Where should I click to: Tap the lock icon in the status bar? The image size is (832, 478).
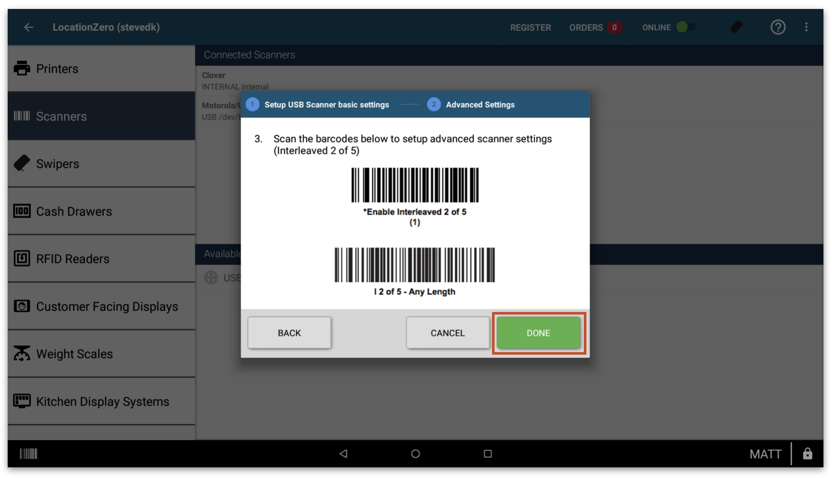click(x=808, y=454)
